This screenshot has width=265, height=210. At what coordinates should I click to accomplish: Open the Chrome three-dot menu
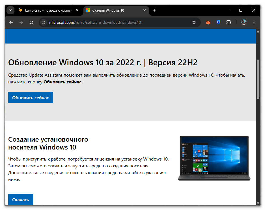point(254,22)
